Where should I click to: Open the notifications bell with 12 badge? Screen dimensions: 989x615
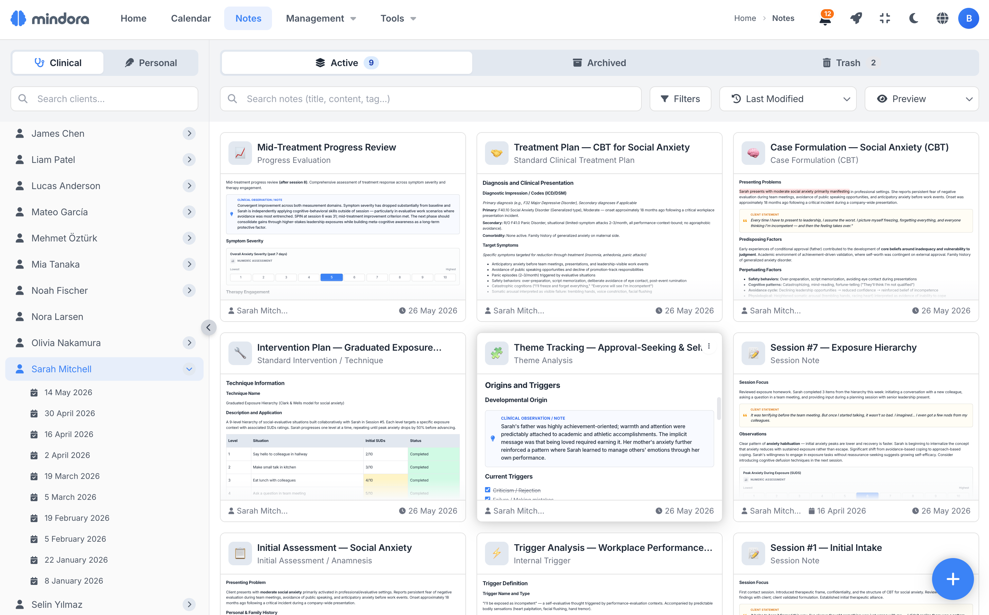point(825,18)
